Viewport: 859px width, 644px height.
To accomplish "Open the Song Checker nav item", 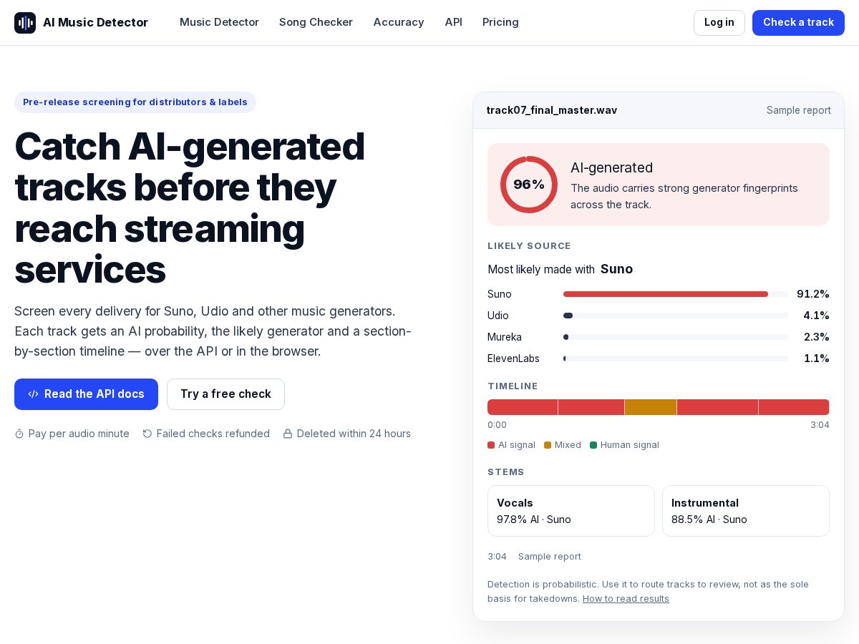I will 316,22.
